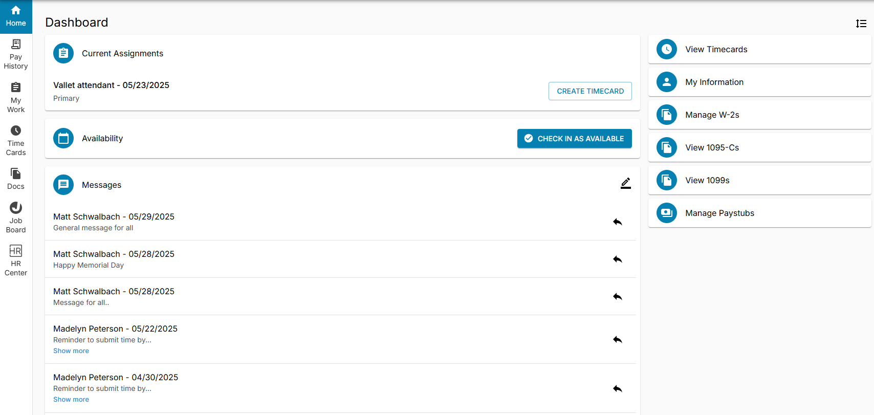The height and width of the screenshot is (415, 874).
Task: Open the Docs sidebar icon
Action: click(16, 179)
